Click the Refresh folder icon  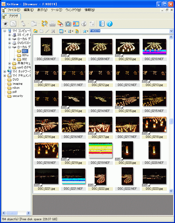coord(77,31)
